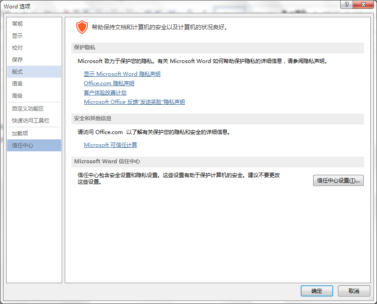This screenshot has height=304, width=377.
Task: Close the Word 选项 dialog
Action: (363, 4)
